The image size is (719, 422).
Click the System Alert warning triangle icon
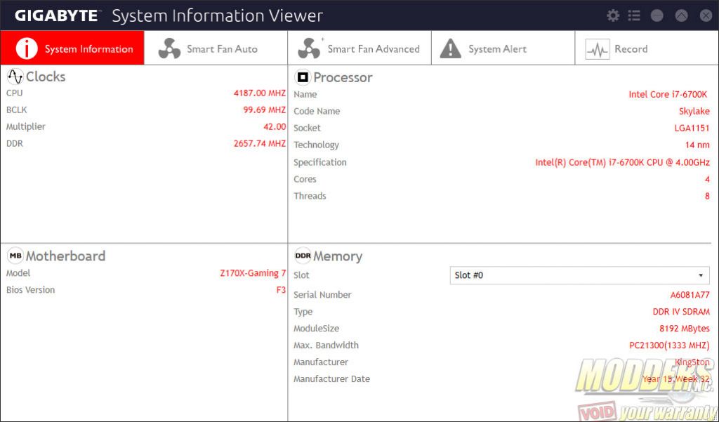451,48
